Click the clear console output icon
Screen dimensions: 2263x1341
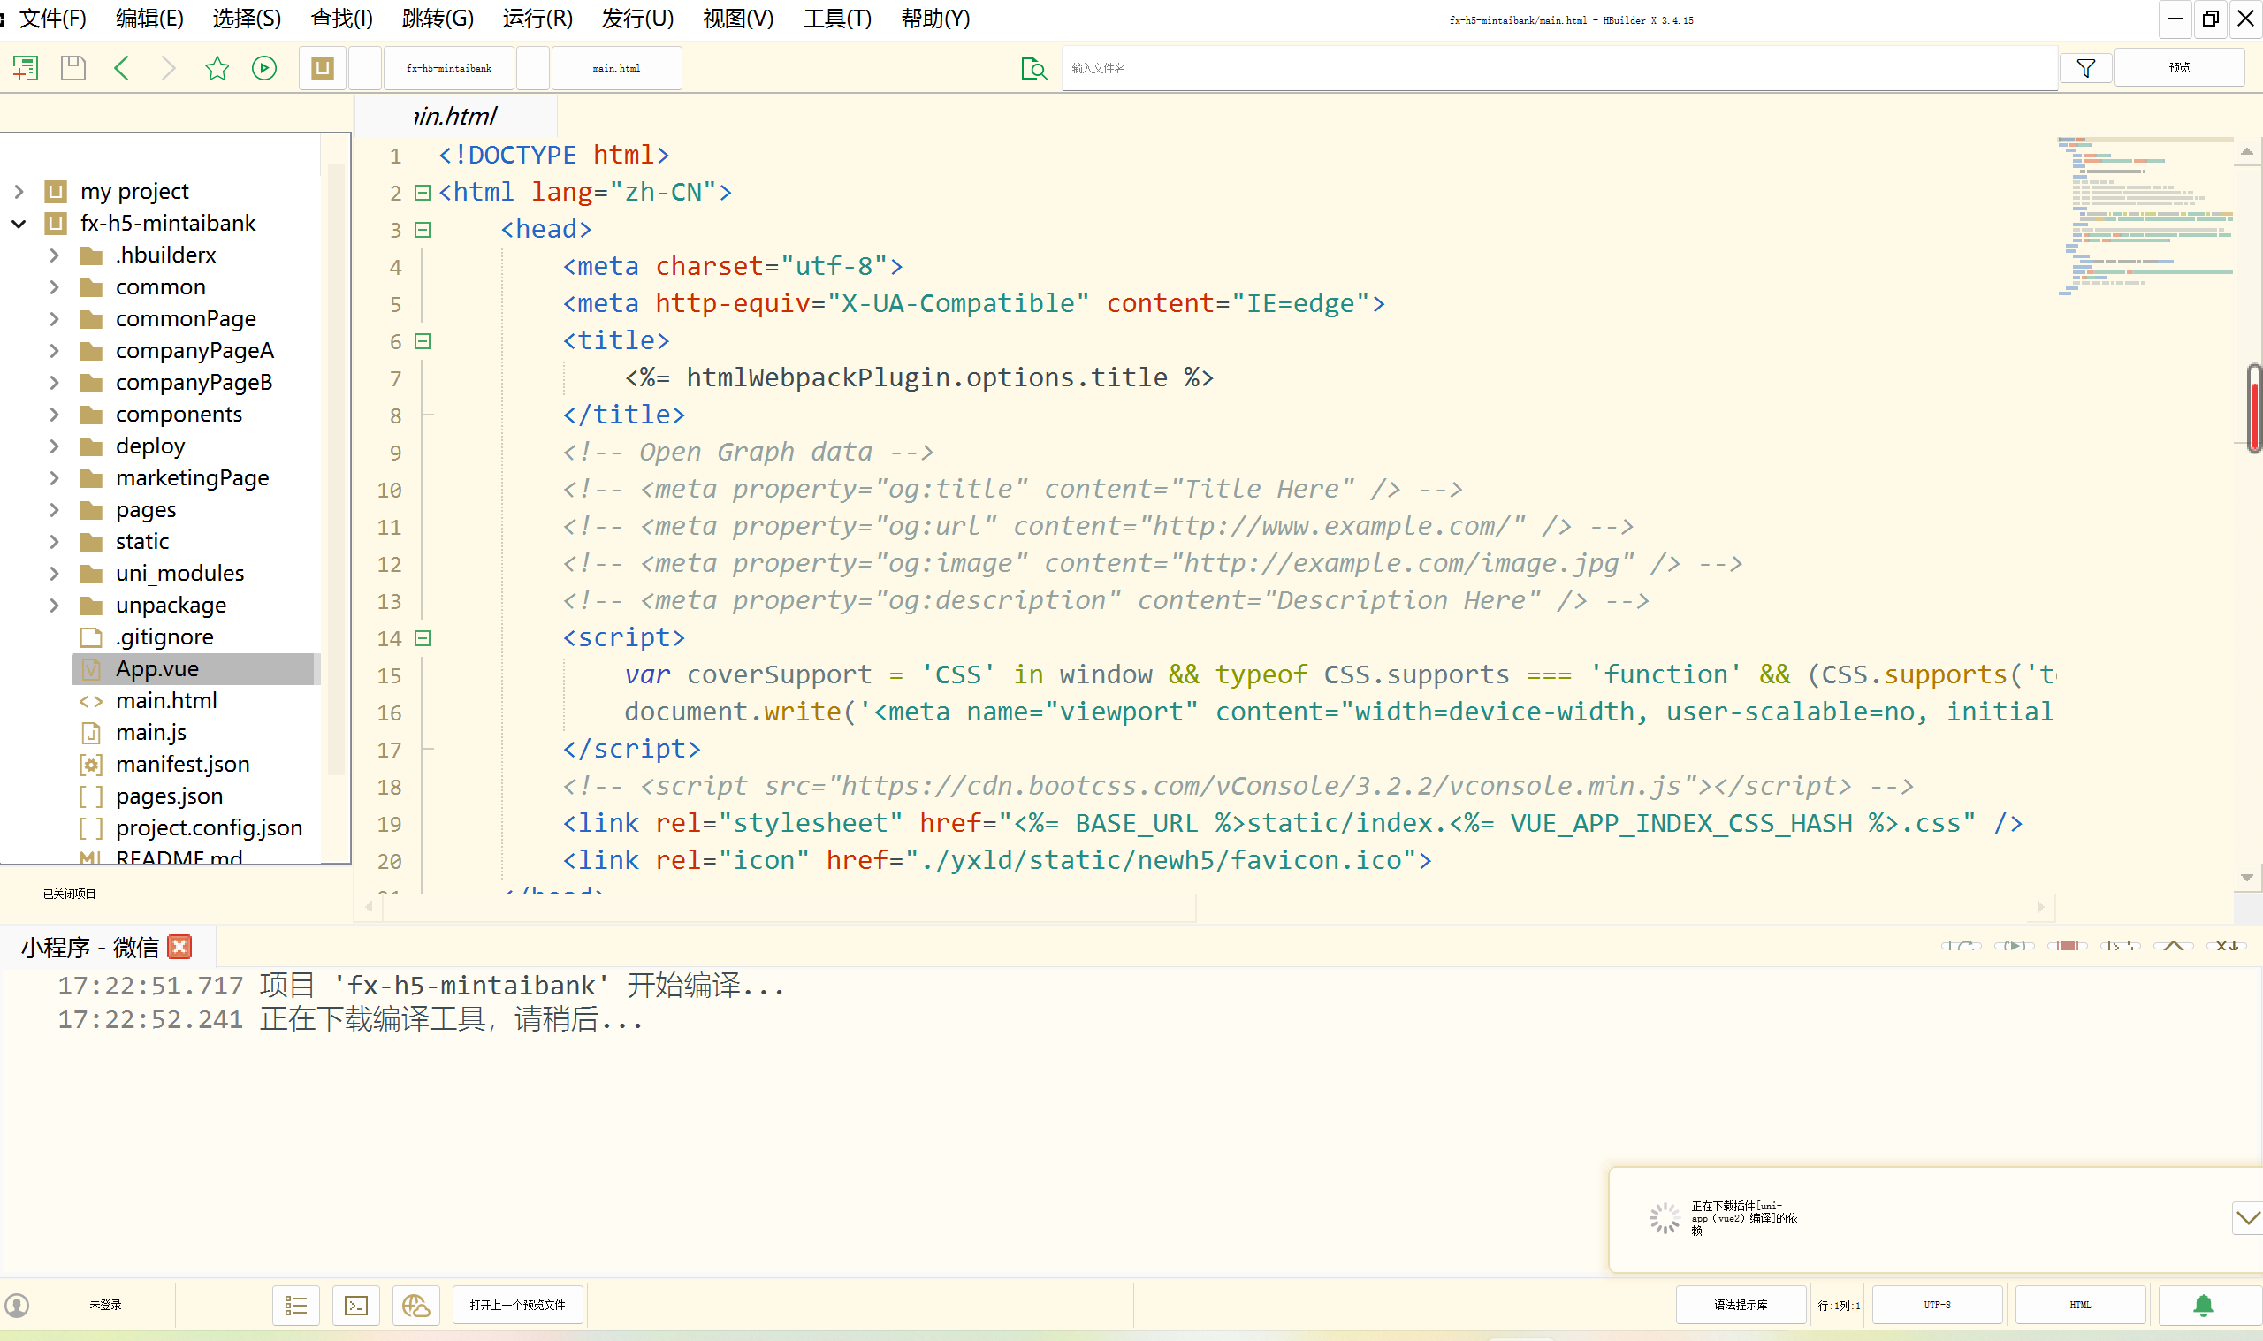tap(2227, 945)
